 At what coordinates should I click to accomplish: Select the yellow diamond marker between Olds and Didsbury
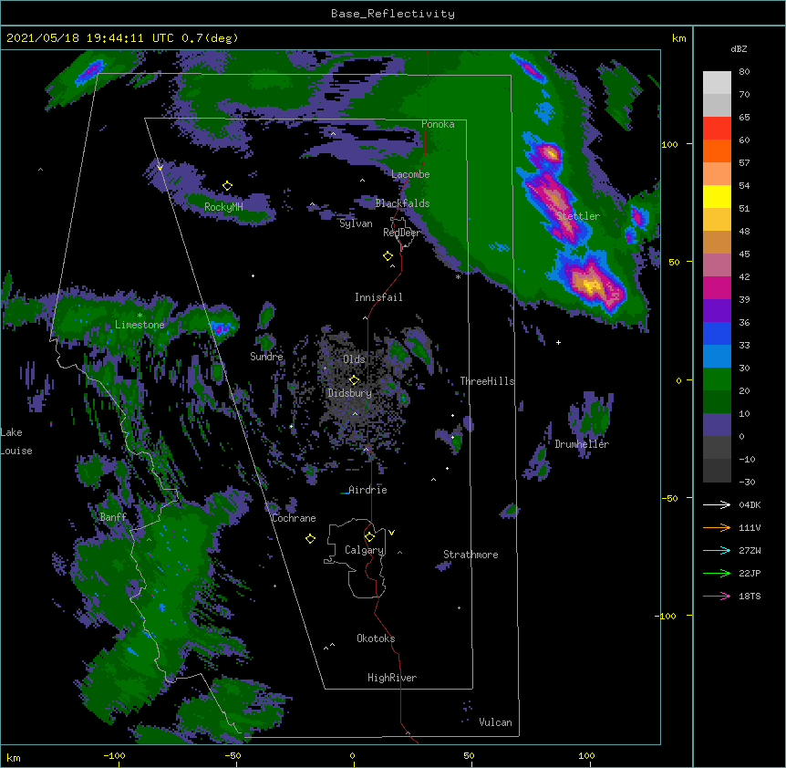coord(355,380)
